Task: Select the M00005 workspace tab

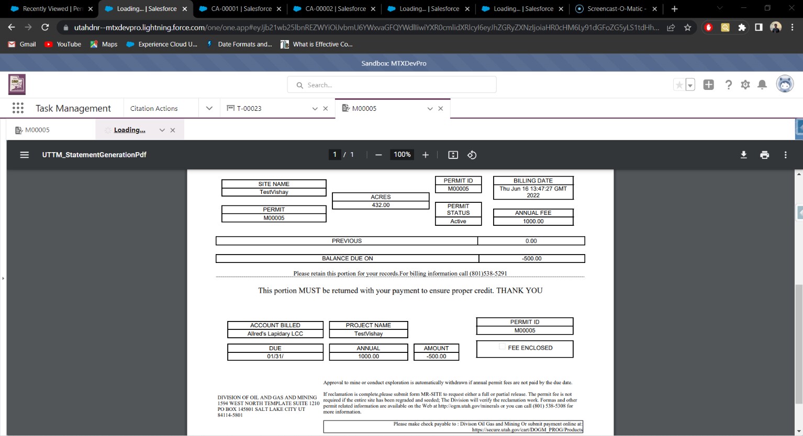Action: click(x=364, y=109)
